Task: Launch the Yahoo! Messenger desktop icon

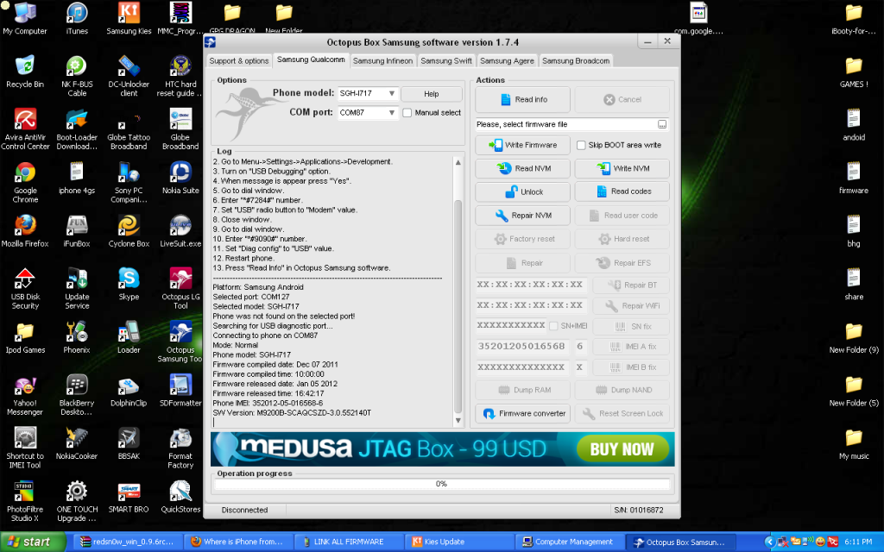Action: pos(25,394)
